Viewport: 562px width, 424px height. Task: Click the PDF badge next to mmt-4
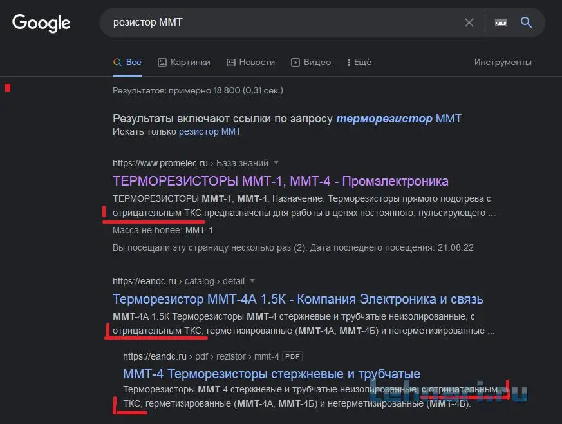pos(292,356)
